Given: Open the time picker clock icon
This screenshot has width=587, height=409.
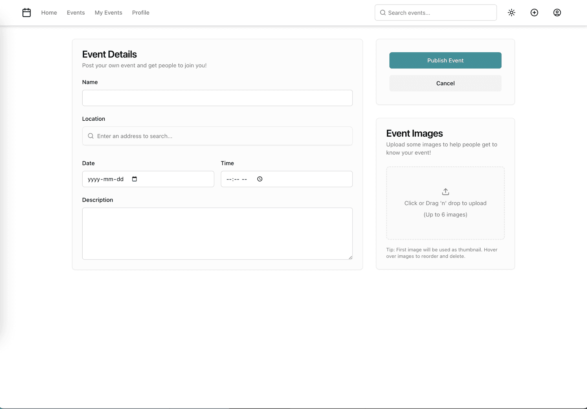Looking at the screenshot, I should click(260, 179).
